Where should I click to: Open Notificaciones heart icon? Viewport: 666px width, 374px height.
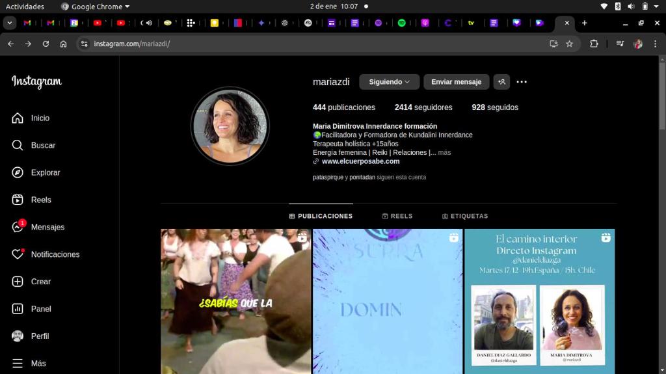18,254
